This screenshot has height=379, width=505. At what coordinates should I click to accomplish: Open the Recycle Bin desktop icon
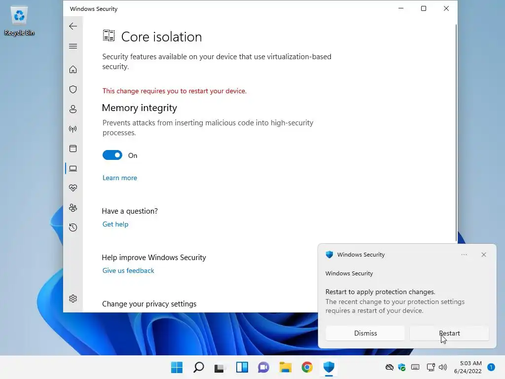19,21
